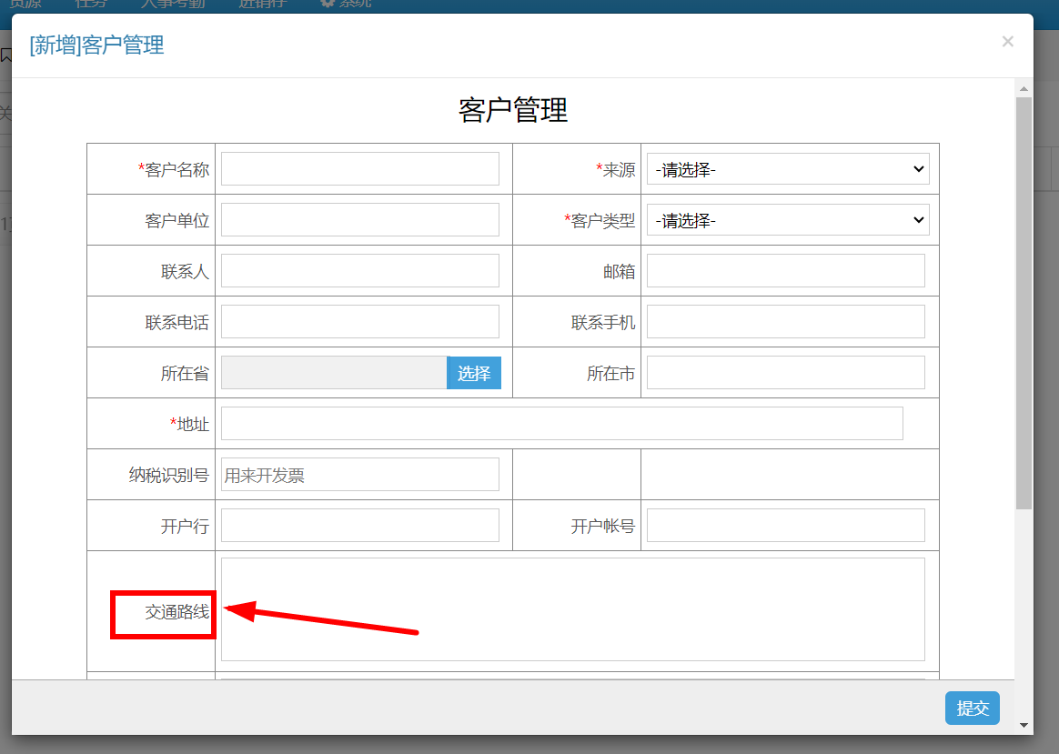1059x754 pixels.
Task: Click the 邮箱 input field
Action: click(x=785, y=271)
